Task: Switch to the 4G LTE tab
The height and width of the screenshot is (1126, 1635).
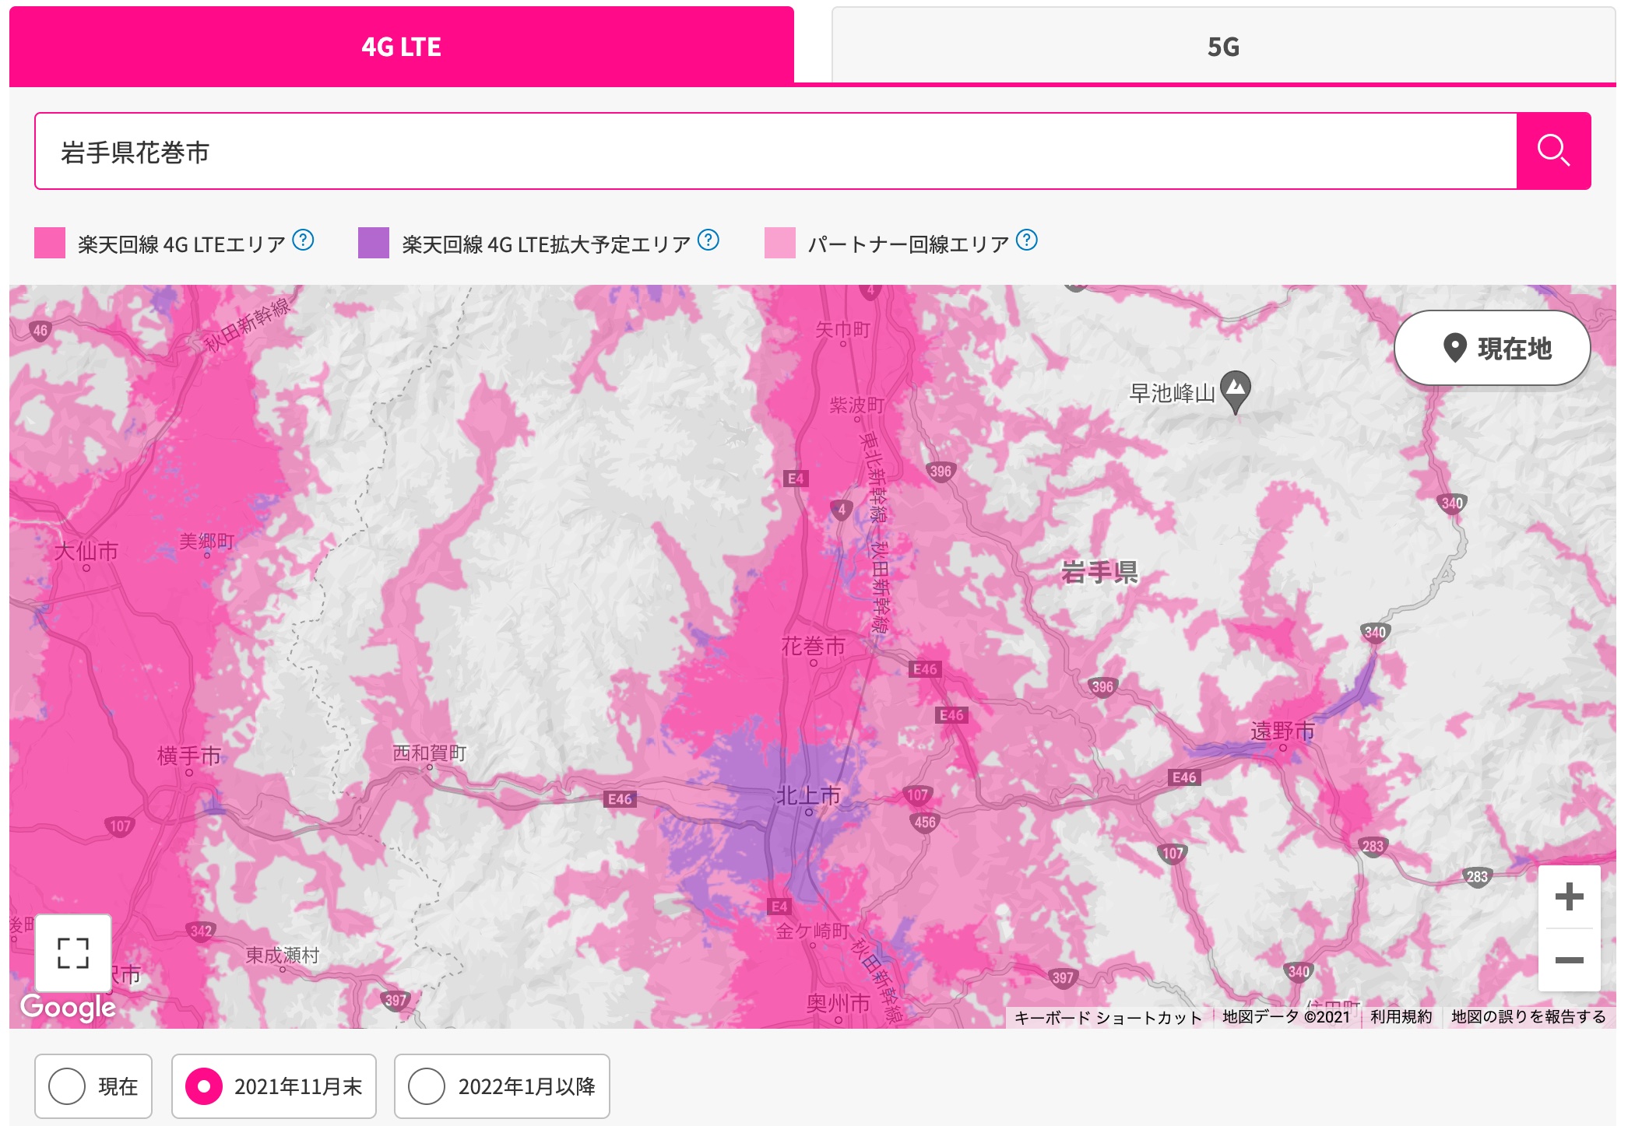Action: pyautogui.click(x=402, y=47)
